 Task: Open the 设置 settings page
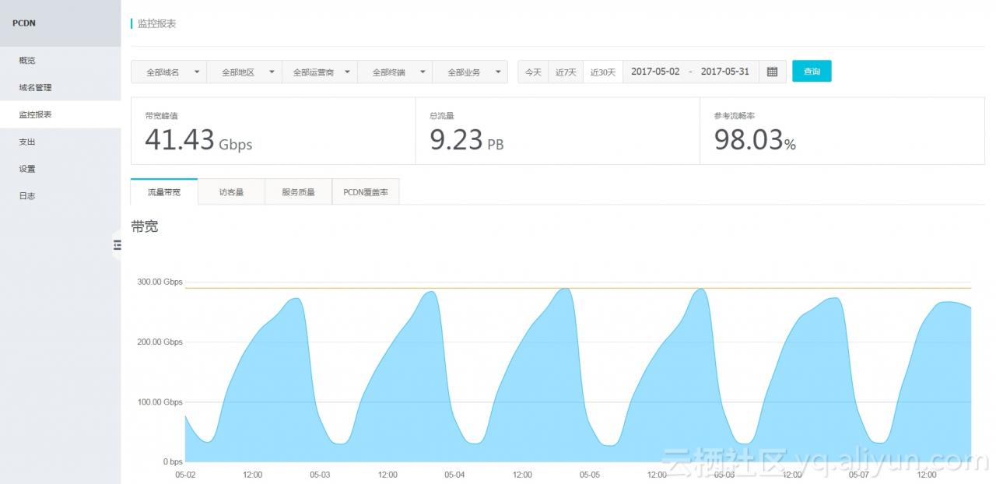click(26, 168)
